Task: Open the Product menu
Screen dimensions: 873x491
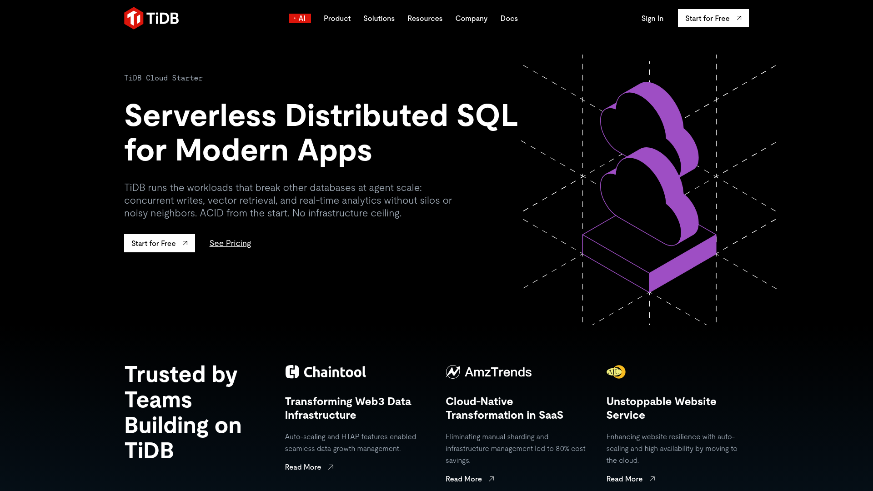Action: pos(337,18)
